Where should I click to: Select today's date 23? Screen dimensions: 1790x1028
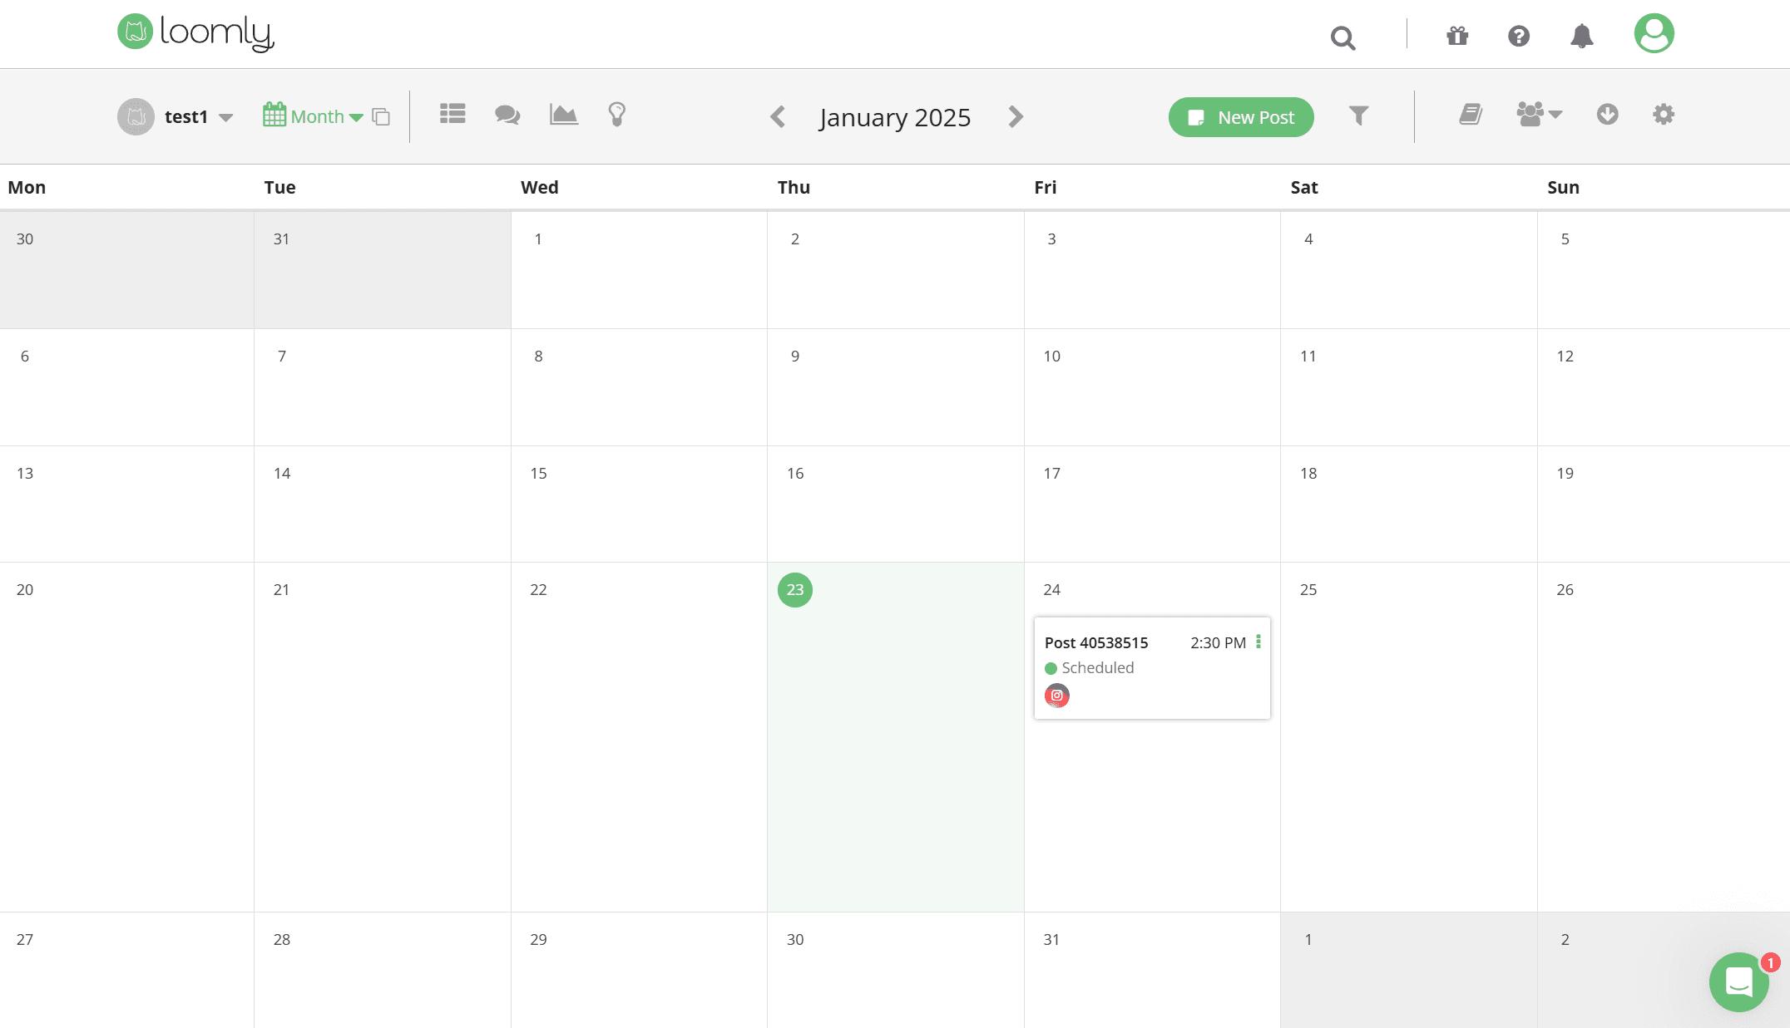pyautogui.click(x=795, y=590)
